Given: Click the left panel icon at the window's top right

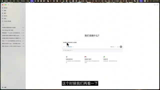Looking at the screenshot, I should (x=155, y=5).
